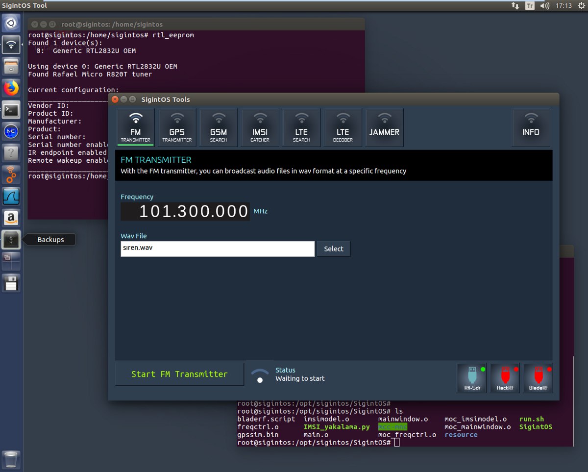
Task: Start the FM Transmitter
Action: 179,374
